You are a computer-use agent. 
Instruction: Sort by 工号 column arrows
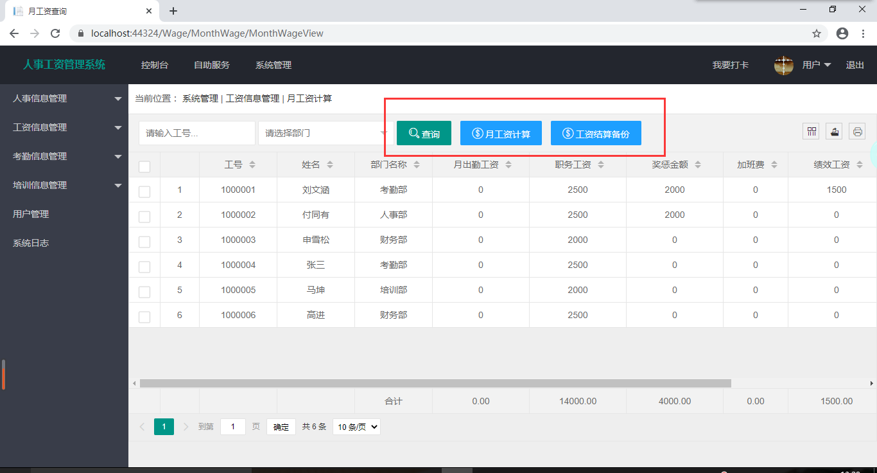pos(252,165)
